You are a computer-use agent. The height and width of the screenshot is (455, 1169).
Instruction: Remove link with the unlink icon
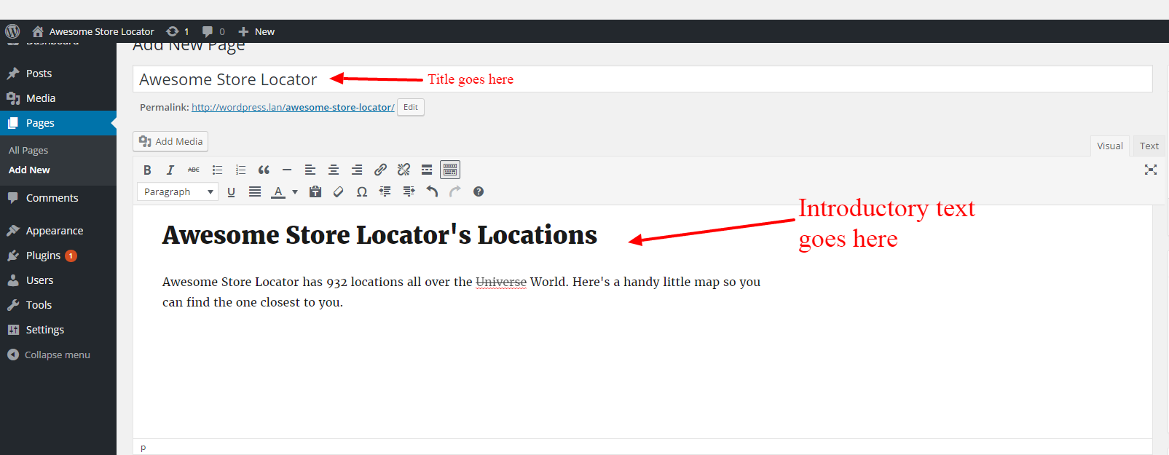(404, 170)
